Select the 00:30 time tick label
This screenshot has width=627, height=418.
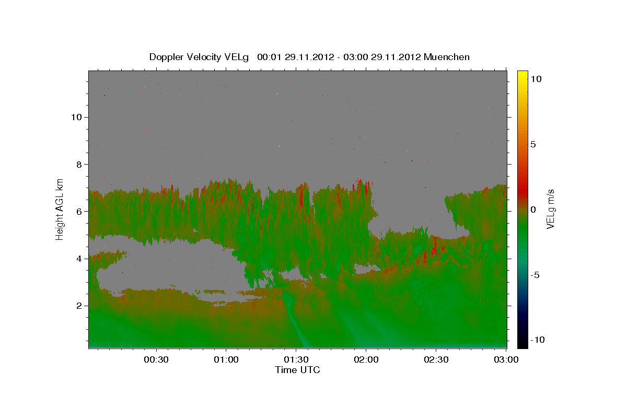pos(156,359)
